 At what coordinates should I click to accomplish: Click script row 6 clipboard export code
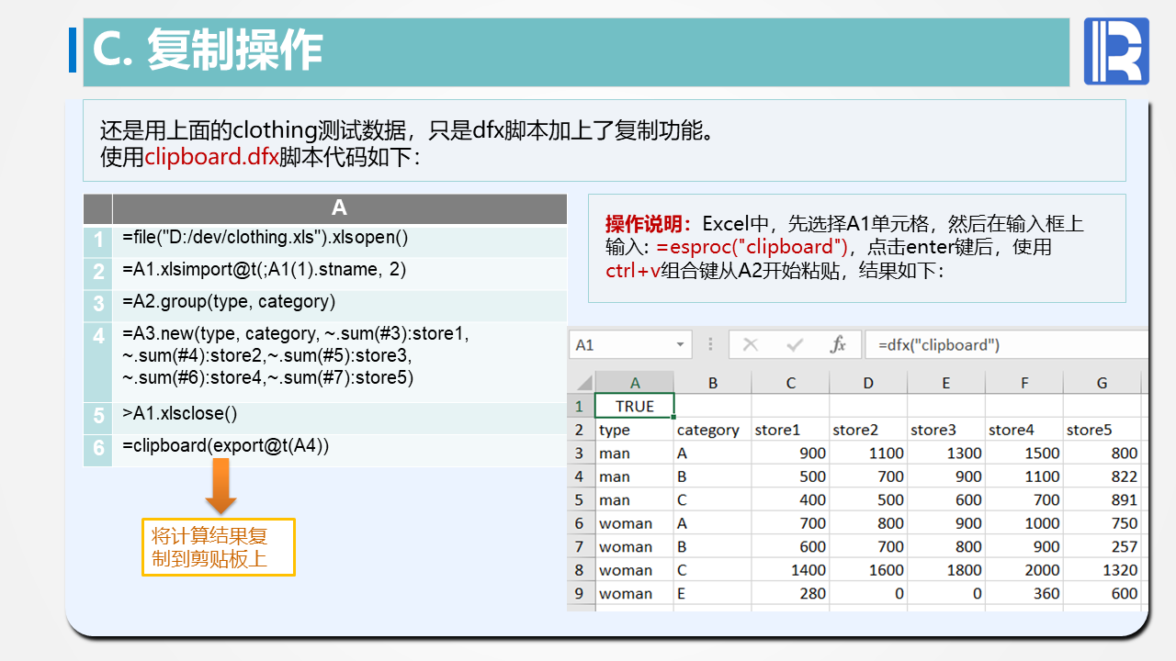(225, 446)
